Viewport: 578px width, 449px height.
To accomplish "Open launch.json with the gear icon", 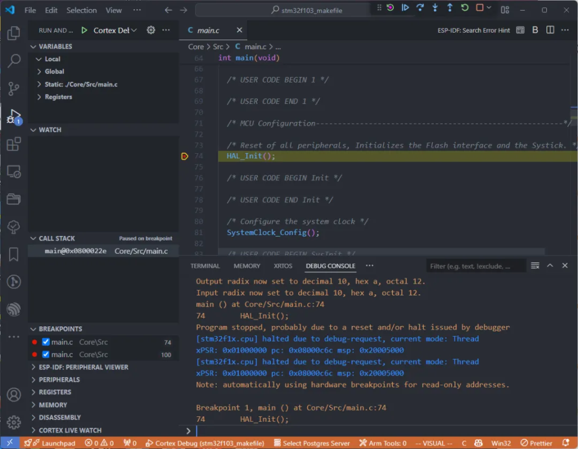I will click(151, 30).
